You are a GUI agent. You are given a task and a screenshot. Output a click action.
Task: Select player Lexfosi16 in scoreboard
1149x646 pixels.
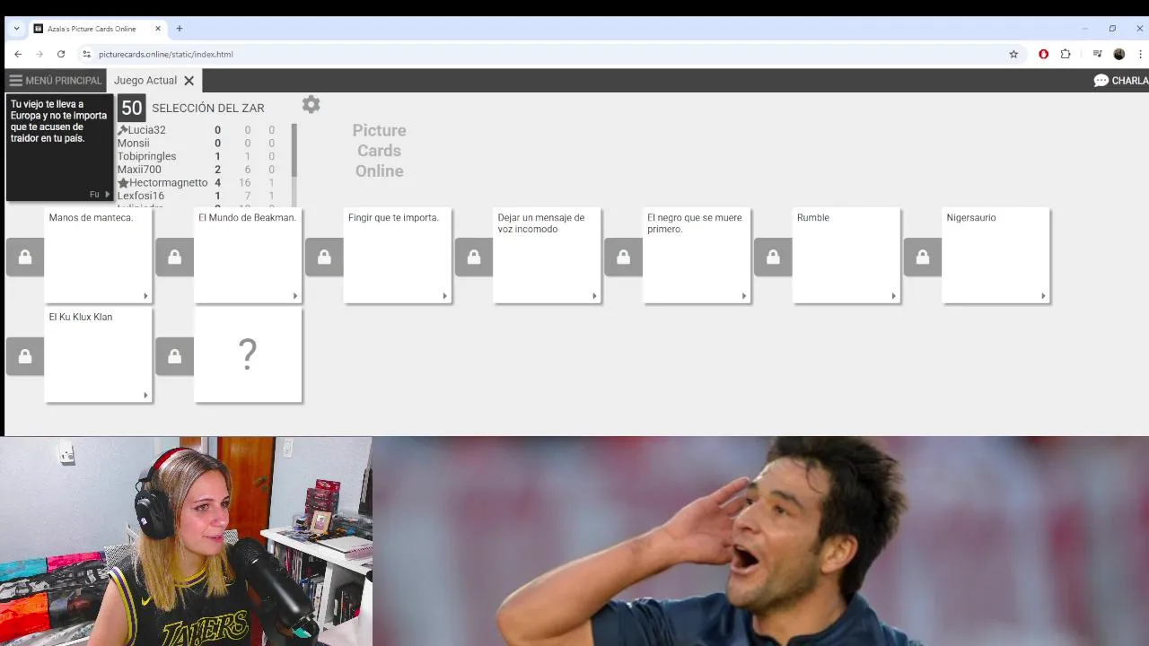[x=141, y=196]
